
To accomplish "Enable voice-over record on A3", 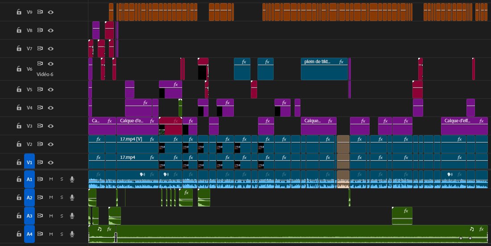I will (72, 216).
